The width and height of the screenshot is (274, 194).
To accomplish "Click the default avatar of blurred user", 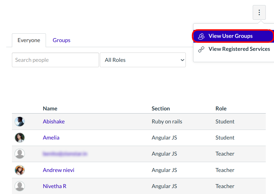I will 20,154.
